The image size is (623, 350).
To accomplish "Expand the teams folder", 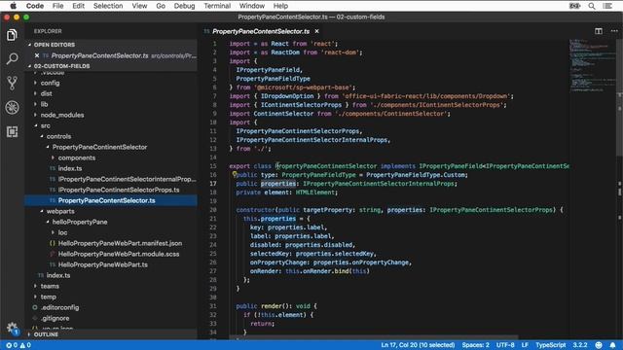I will pos(50,286).
